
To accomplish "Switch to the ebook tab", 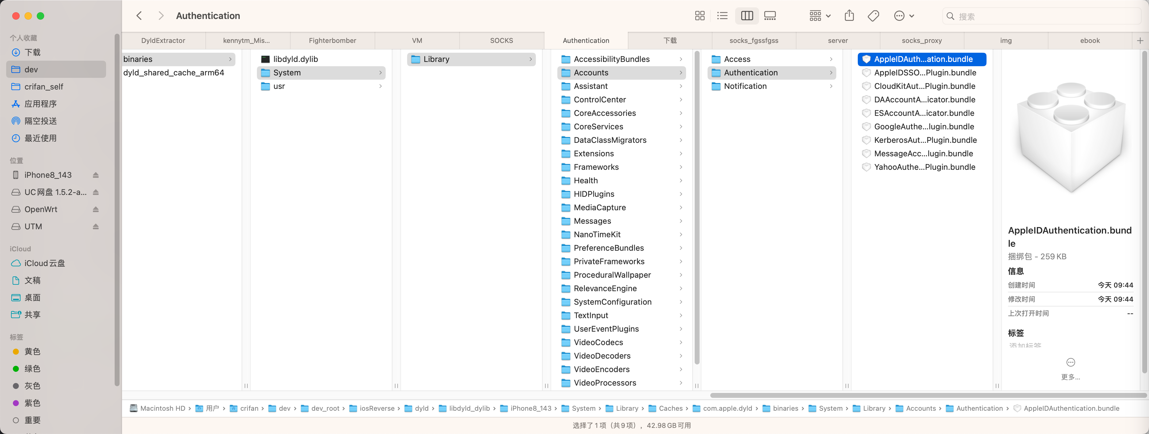I will [1090, 40].
